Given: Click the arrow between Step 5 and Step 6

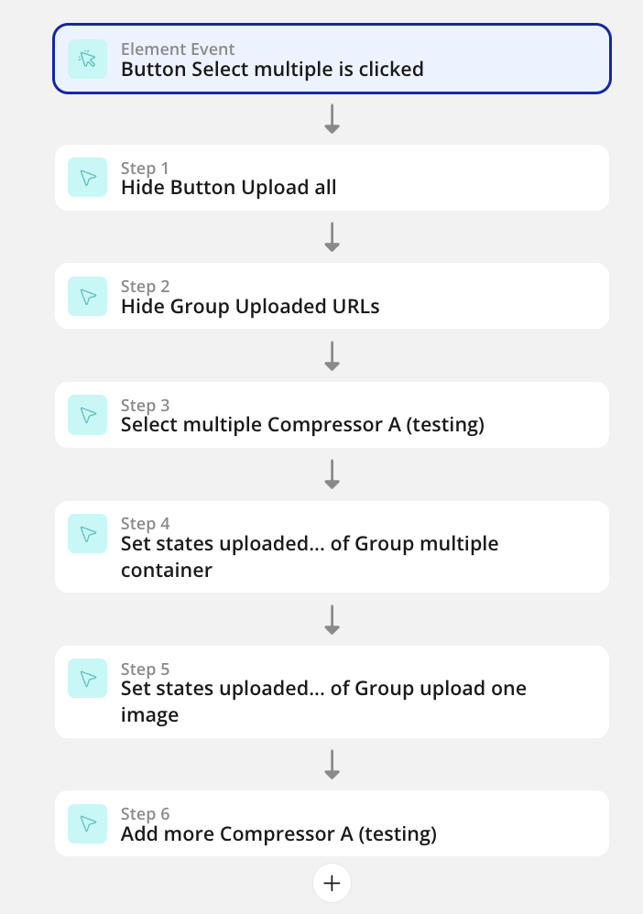Looking at the screenshot, I should 332,764.
